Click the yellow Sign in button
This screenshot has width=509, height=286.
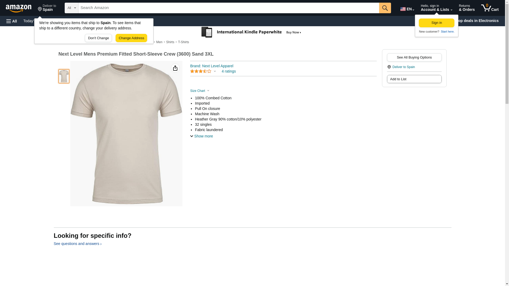(436, 23)
